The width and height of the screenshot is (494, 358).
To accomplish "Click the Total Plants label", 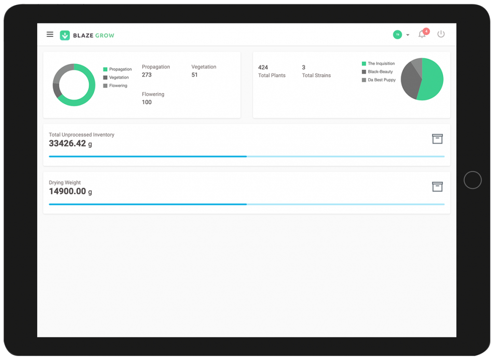I will coord(272,76).
